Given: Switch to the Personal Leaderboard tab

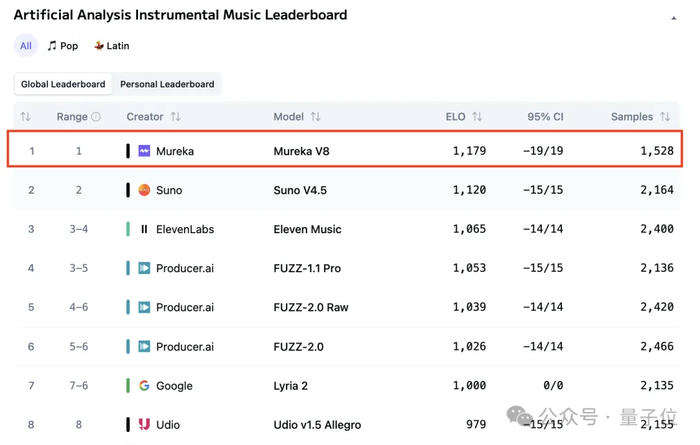Looking at the screenshot, I should pos(167,84).
